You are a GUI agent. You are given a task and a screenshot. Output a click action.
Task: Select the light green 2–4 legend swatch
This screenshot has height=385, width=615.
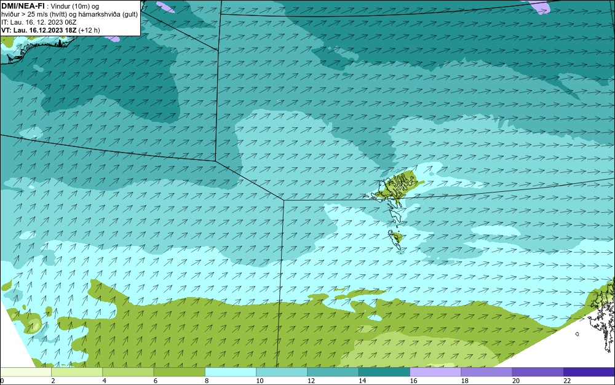point(77,371)
